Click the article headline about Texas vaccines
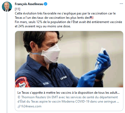This screenshot has width=125, height=113. pos(69,93)
